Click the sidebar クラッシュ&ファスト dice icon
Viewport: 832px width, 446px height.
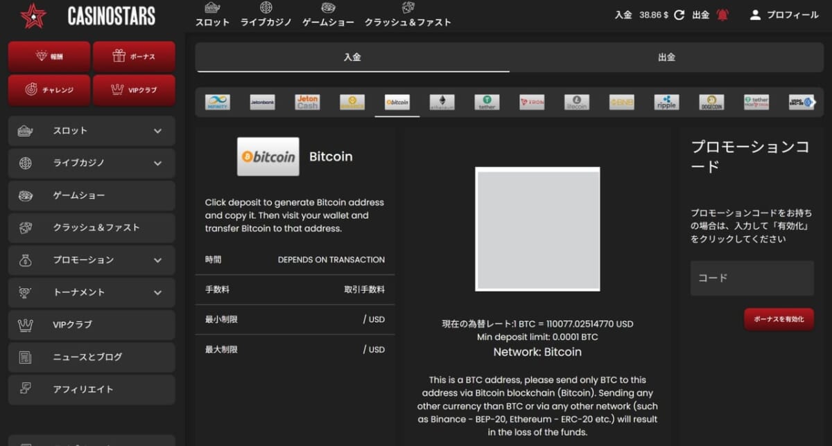[26, 227]
